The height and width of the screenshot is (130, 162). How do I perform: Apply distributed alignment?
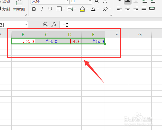click(152, 9)
